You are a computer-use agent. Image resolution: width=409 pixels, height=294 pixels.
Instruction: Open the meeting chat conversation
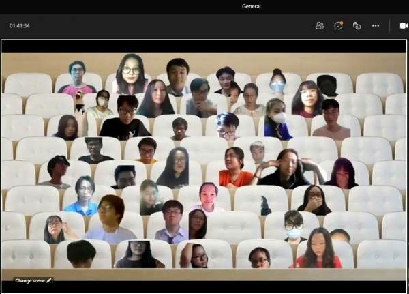tap(338, 26)
